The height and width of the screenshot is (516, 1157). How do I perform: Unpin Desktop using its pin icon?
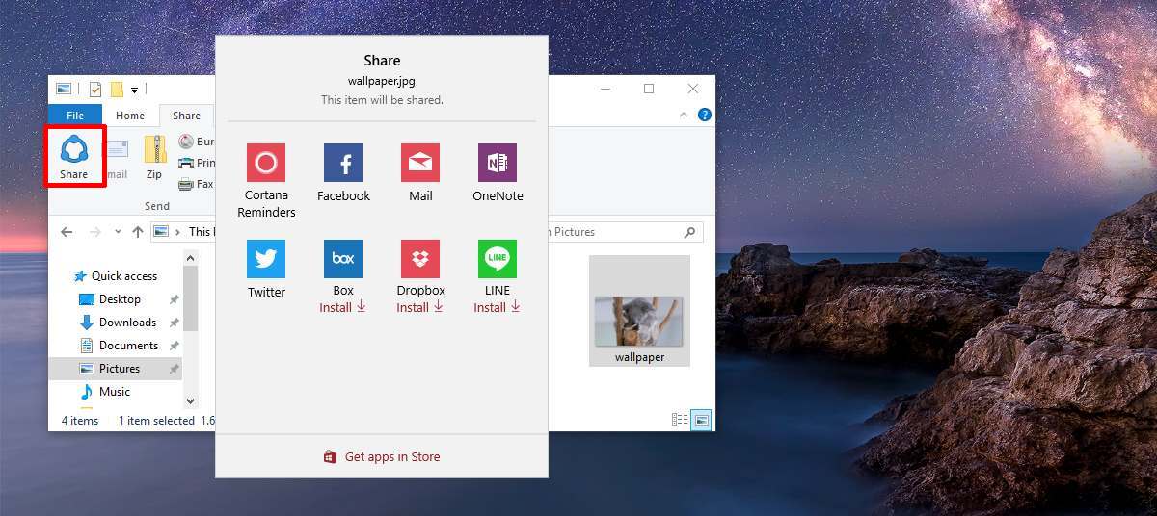click(175, 299)
